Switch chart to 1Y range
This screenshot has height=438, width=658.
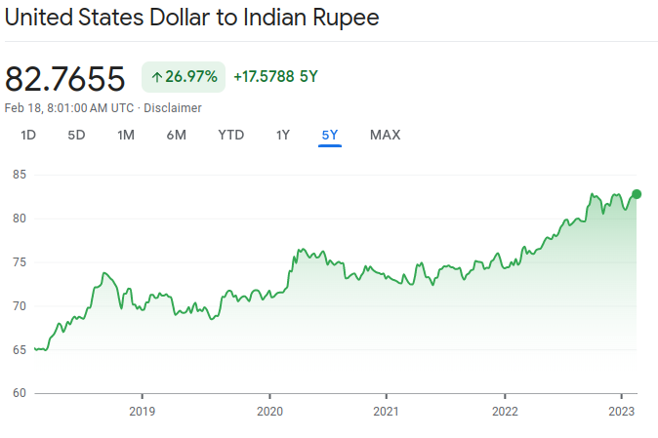click(x=283, y=135)
